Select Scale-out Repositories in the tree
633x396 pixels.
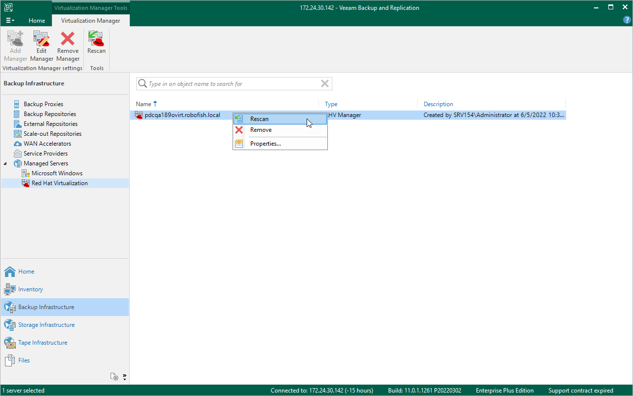coord(52,134)
